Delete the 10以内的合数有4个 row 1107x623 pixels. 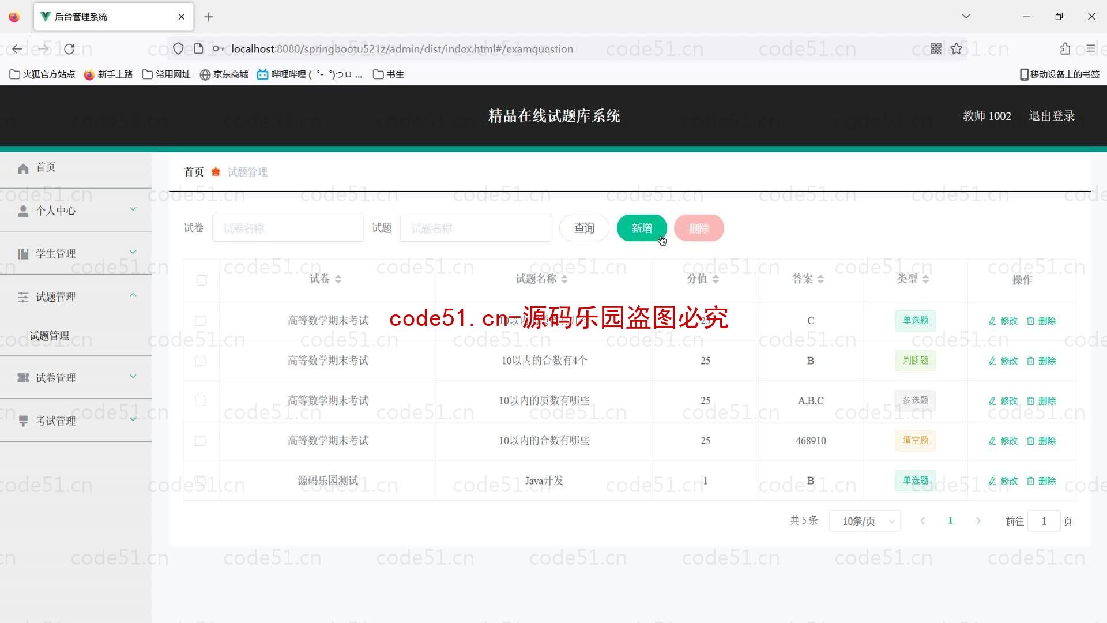(x=1041, y=361)
